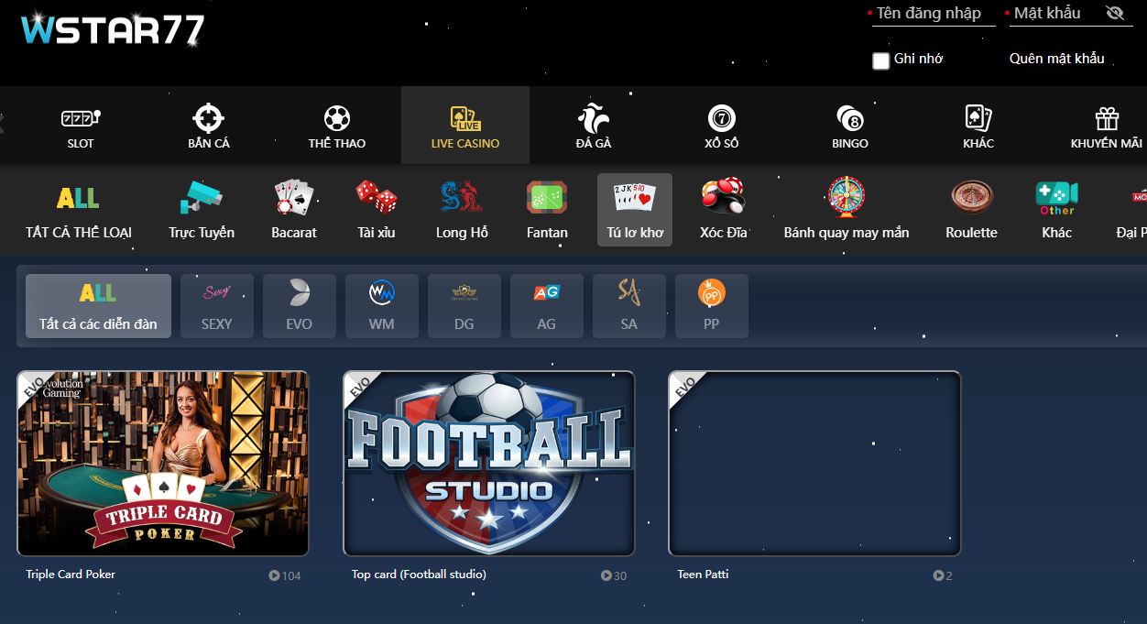This screenshot has height=624, width=1147.
Task: Select Tất cả các diễn đàn tab
Action: 98,306
